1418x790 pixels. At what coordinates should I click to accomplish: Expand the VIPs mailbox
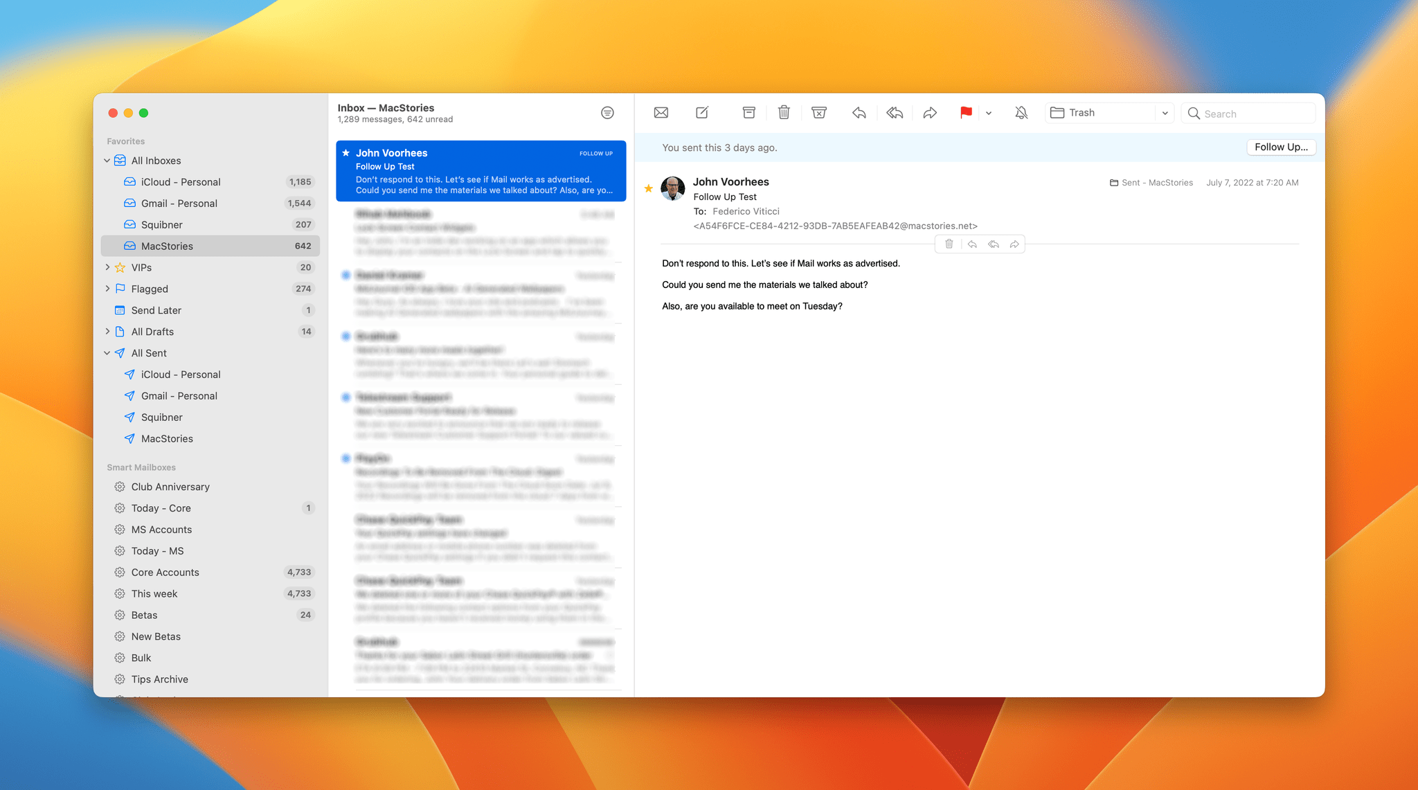[x=107, y=267]
